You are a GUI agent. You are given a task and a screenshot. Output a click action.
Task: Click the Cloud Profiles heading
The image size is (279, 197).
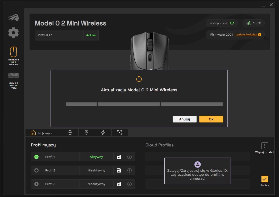[159, 145]
